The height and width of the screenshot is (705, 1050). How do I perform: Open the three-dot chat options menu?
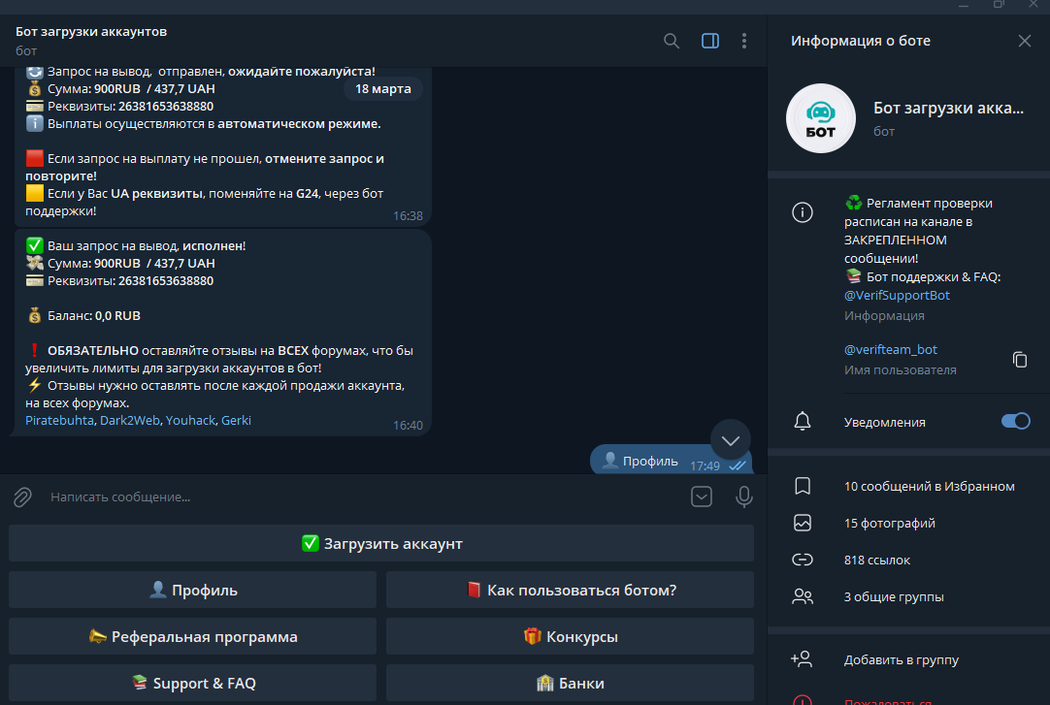744,41
